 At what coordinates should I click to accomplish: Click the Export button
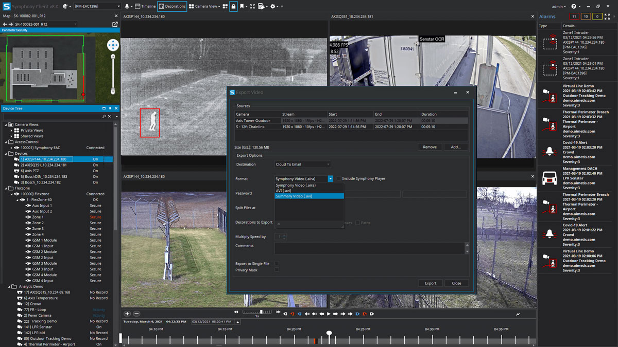pyautogui.click(x=431, y=283)
